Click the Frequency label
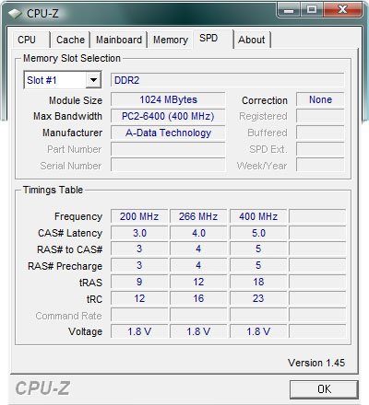The image size is (369, 405). pyautogui.click(x=78, y=216)
